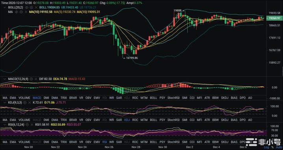The height and width of the screenshot is (150, 283).
Task: Click Nov 26 date on time axis
Action: coord(109,147)
